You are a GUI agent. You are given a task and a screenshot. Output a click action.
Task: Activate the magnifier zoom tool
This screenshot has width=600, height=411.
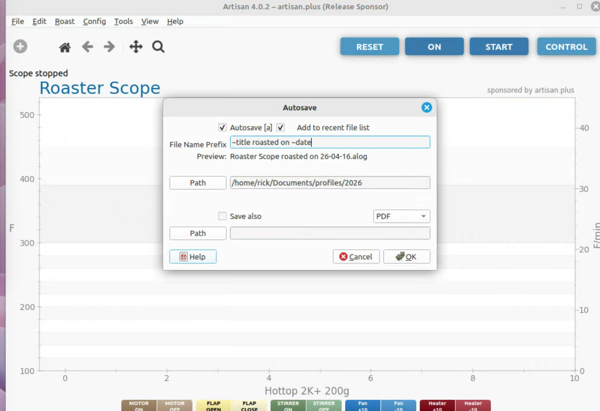[x=158, y=47]
